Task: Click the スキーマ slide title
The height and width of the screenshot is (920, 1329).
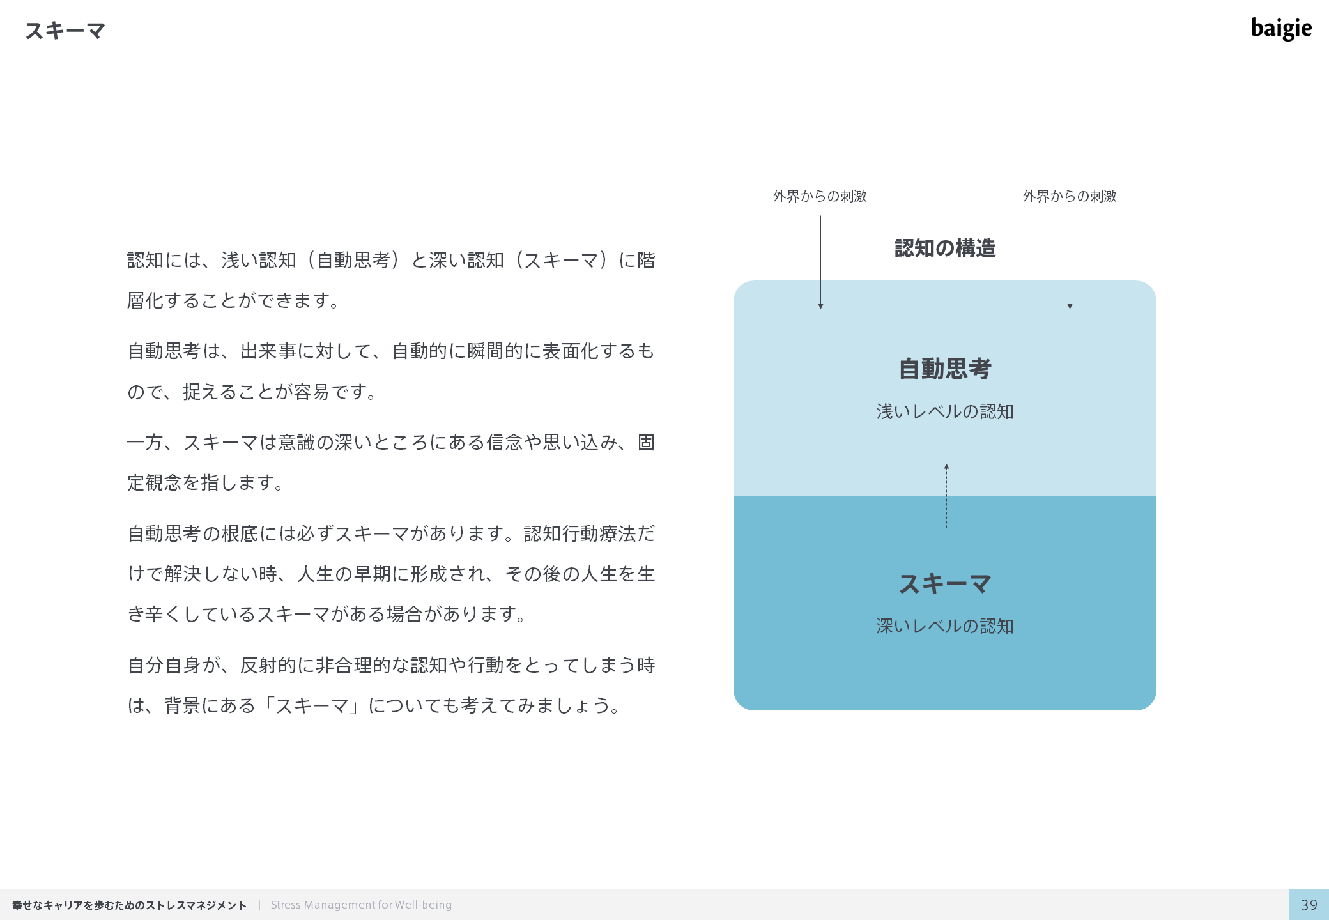Action: tap(65, 31)
